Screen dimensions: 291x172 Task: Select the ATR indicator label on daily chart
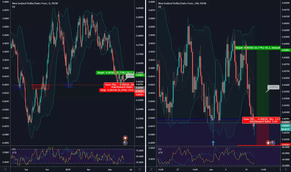click(14, 153)
